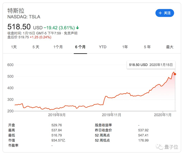Click the red data point on chart
The height and width of the screenshot is (155, 184).
(175, 74)
